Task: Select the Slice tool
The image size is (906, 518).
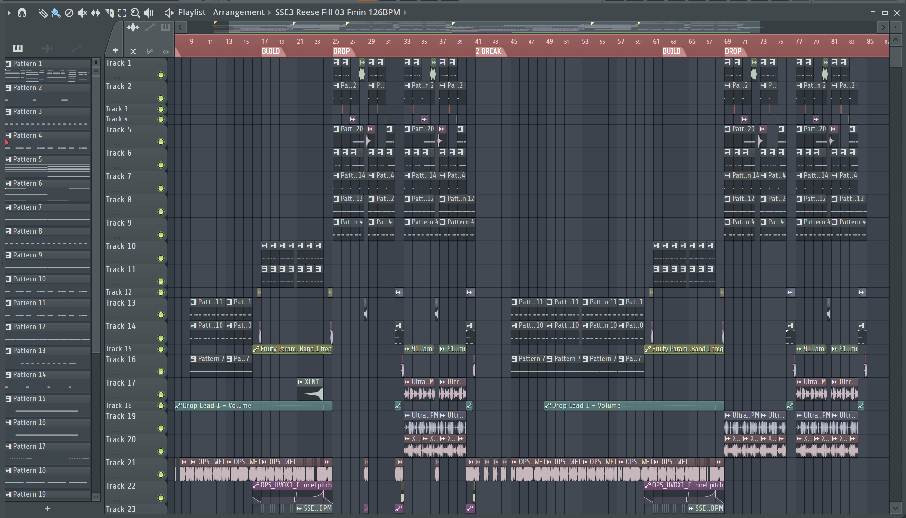Action: 109,13
